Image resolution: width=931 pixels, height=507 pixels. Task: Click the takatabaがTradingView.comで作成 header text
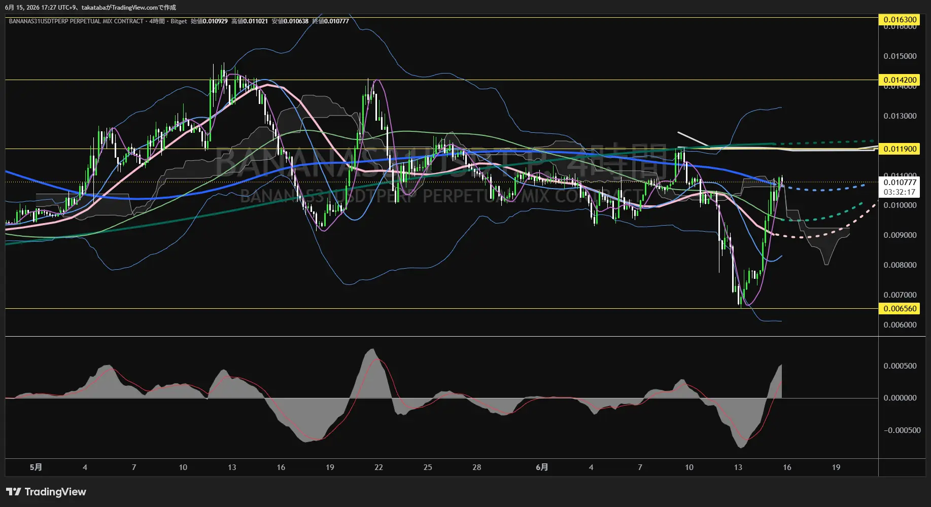(x=129, y=8)
